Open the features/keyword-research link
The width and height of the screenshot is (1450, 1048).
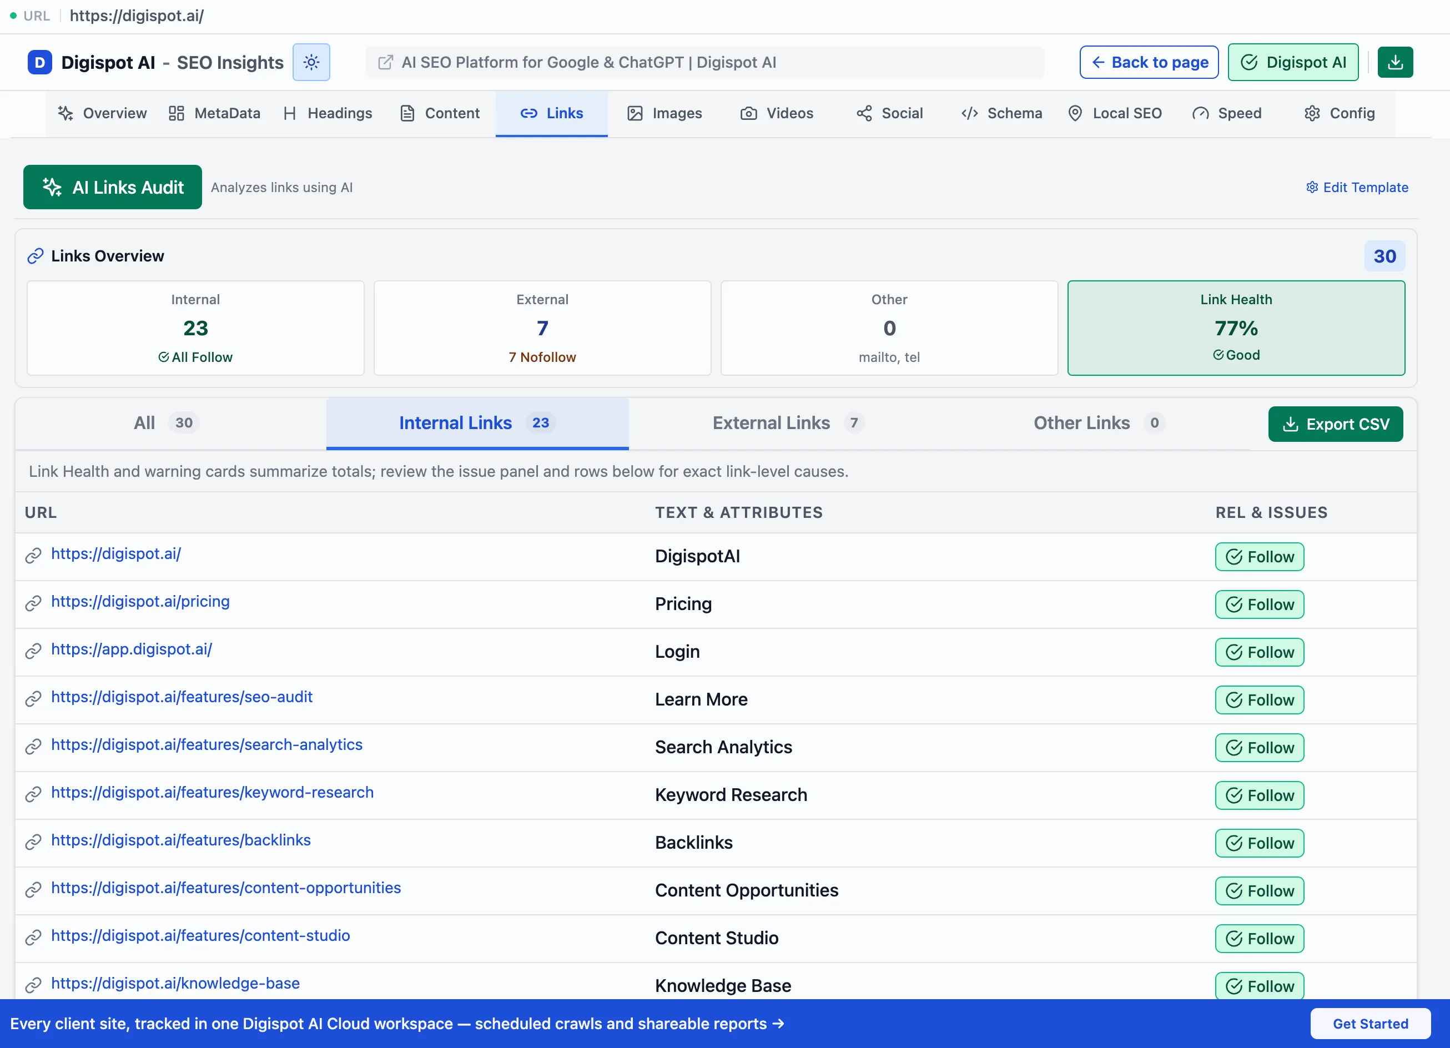[x=212, y=793]
